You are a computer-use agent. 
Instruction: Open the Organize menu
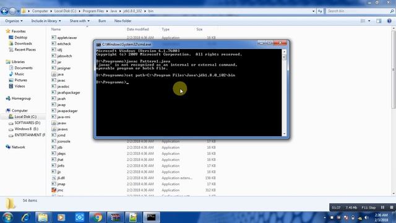tap(14, 21)
